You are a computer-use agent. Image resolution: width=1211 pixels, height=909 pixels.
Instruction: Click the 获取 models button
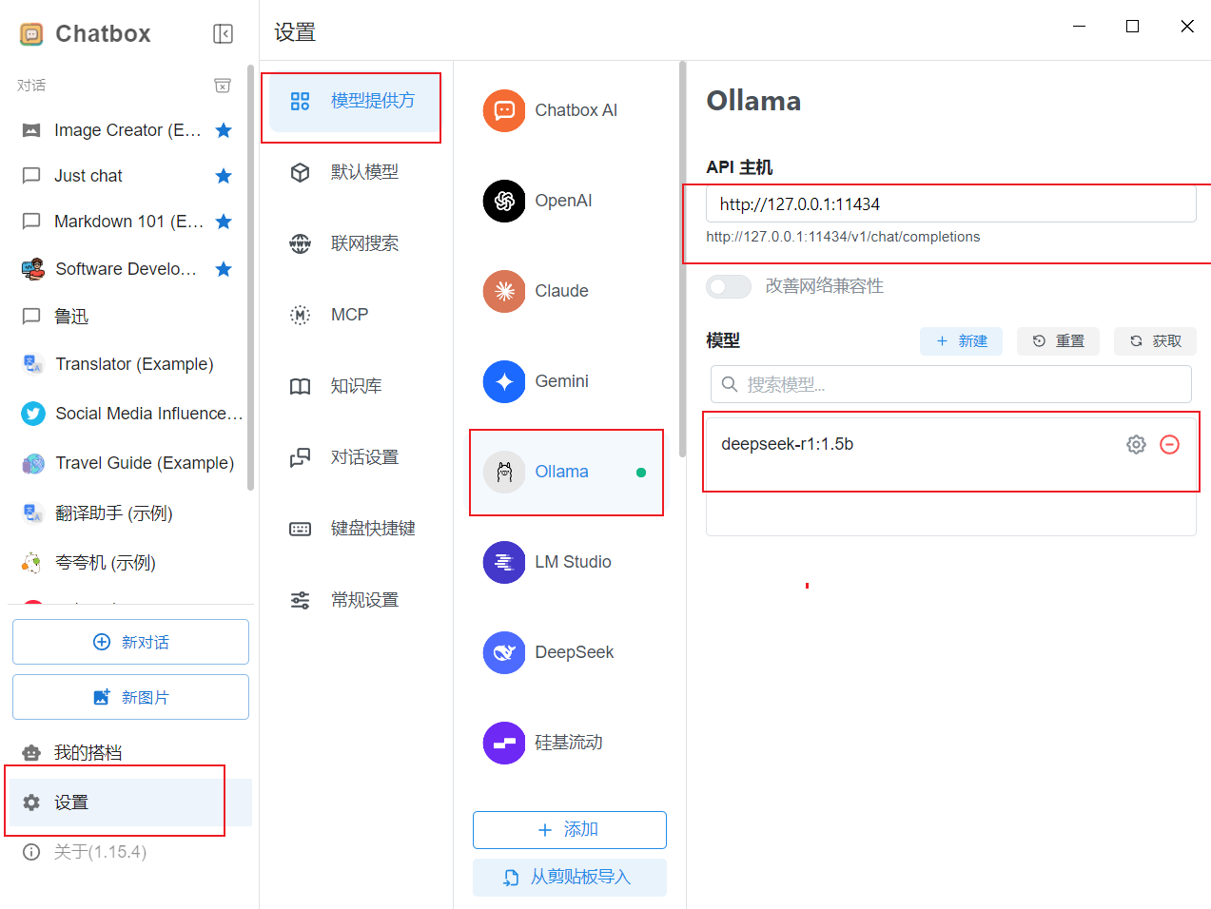click(x=1155, y=341)
